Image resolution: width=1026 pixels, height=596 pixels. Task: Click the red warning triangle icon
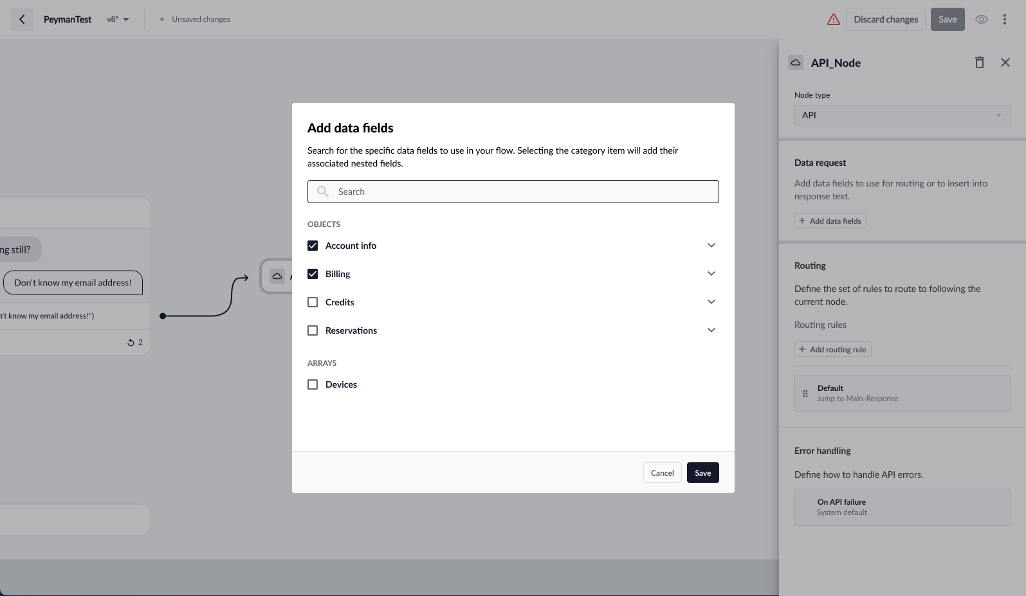pyautogui.click(x=834, y=19)
